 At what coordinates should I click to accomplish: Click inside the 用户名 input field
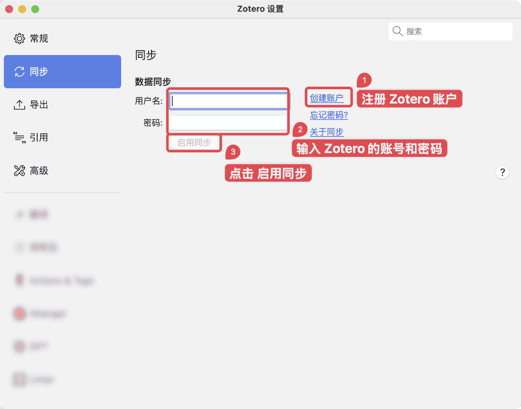(228, 100)
